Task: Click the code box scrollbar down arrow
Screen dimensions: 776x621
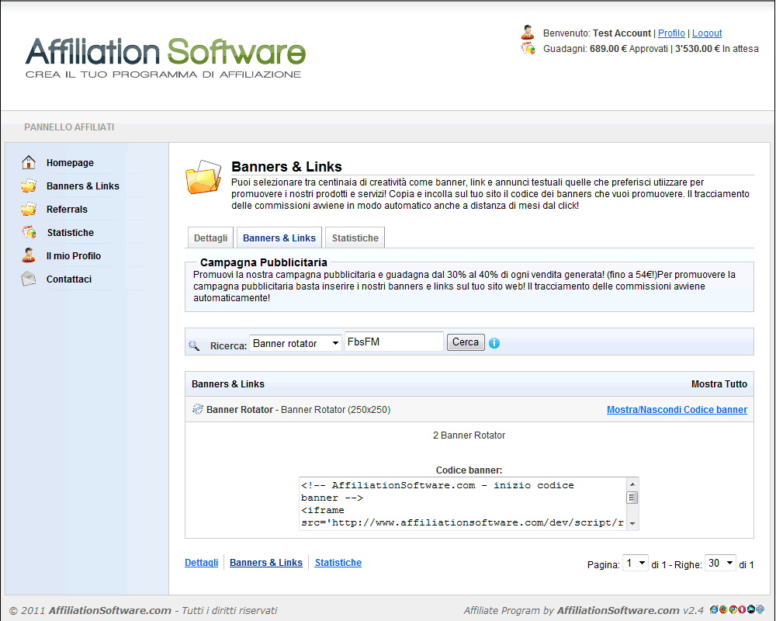Action: [632, 523]
